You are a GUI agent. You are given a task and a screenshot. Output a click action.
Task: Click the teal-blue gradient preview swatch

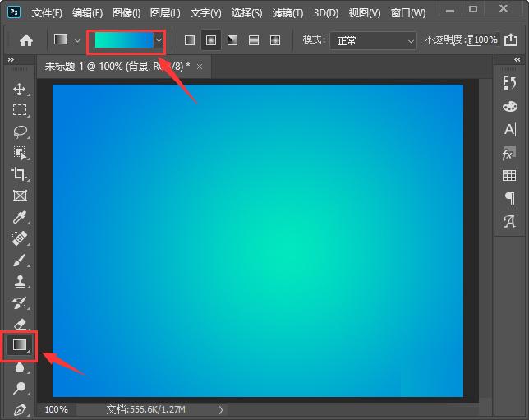click(x=124, y=41)
